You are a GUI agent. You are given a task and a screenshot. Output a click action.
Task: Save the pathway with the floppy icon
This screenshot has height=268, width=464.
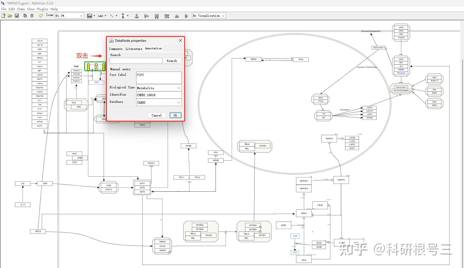click(x=17, y=15)
